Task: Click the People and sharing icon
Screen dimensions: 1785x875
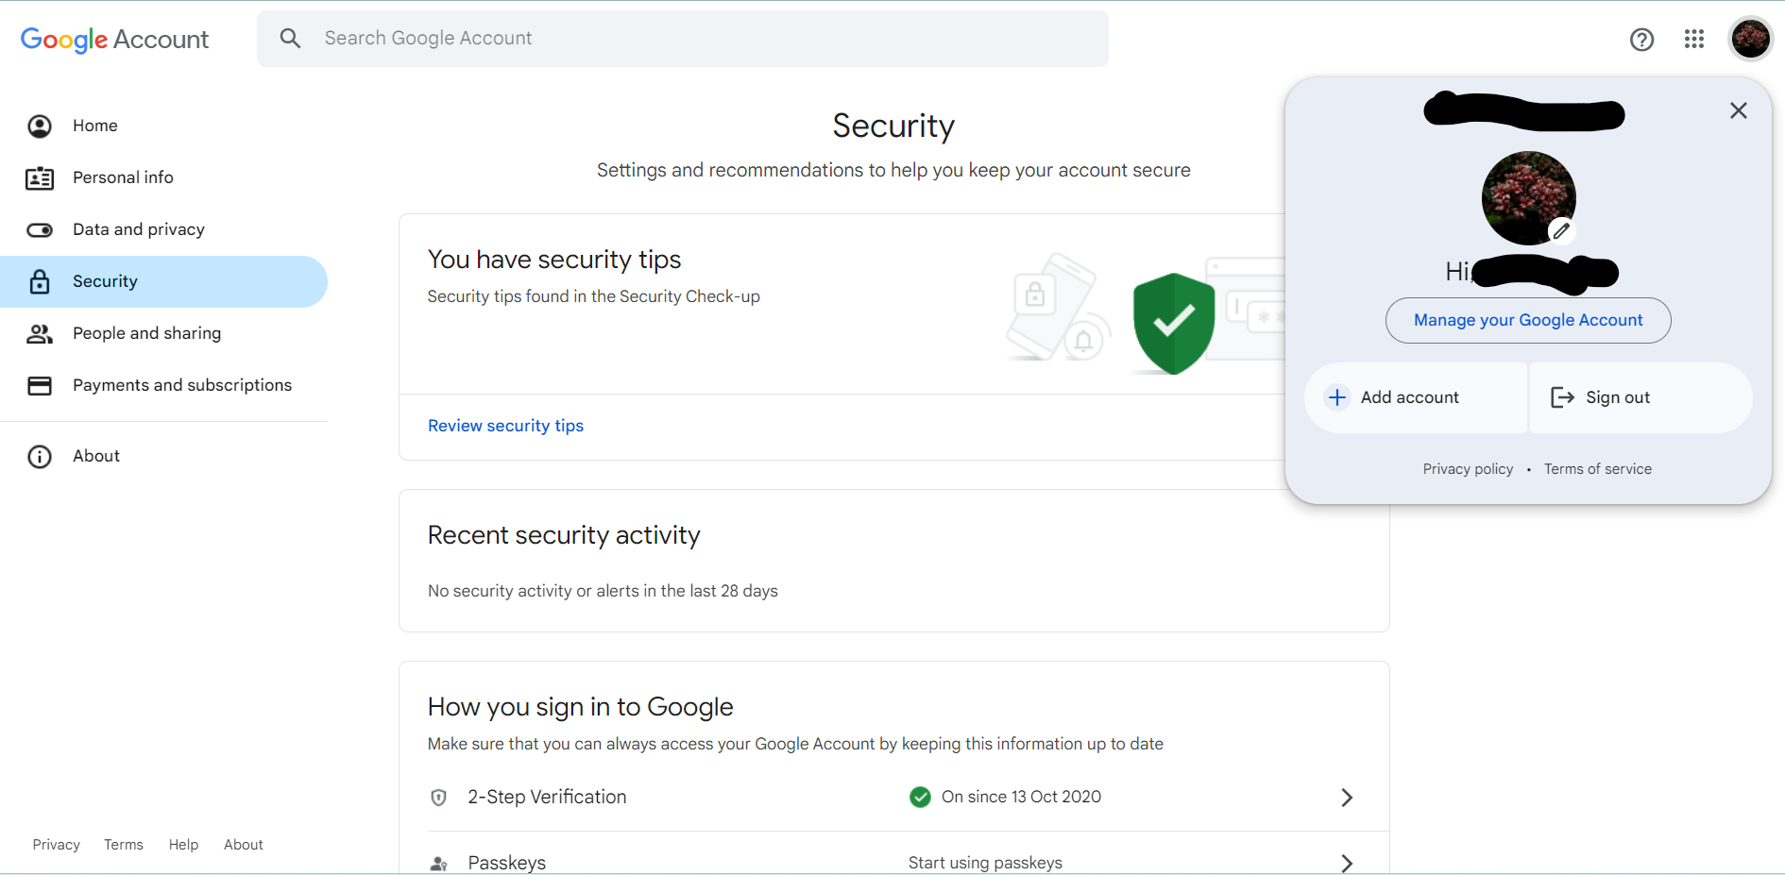Action: (x=40, y=333)
